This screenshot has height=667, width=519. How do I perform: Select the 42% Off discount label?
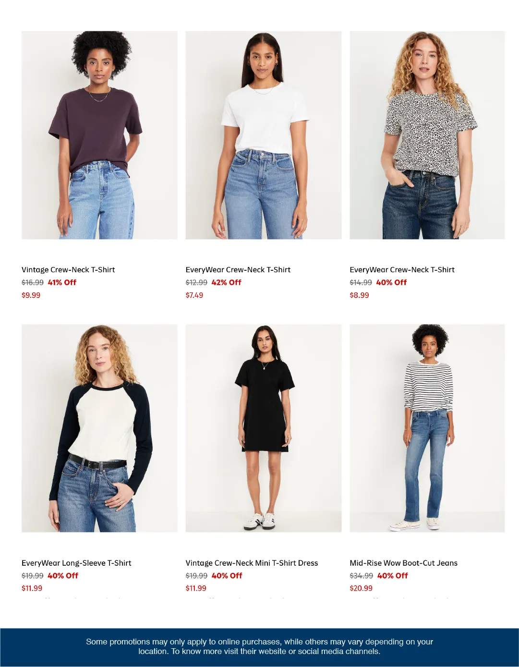(x=226, y=282)
